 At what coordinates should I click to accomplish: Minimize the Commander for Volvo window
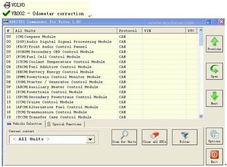(x=208, y=22)
